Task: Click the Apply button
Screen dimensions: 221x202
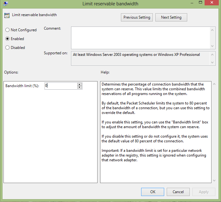Action: 204,192
